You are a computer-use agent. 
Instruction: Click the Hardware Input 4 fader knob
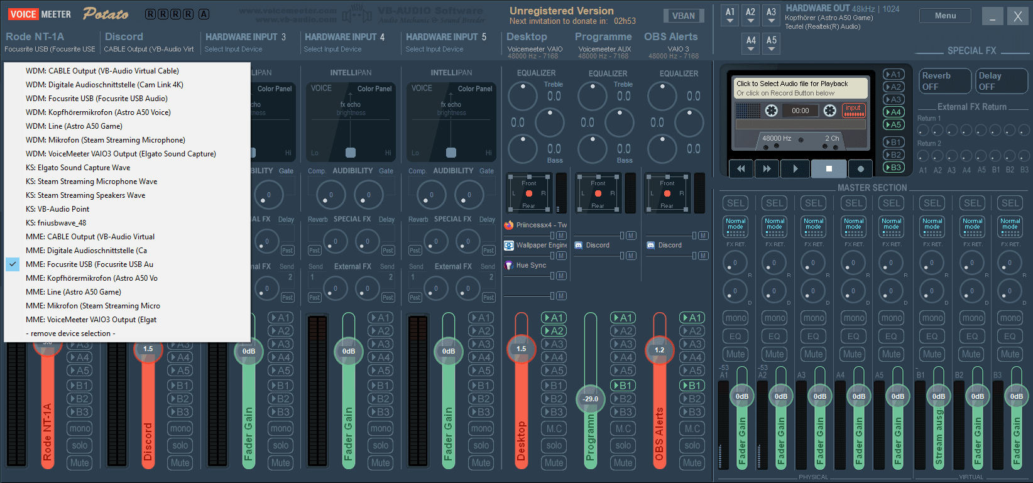click(349, 351)
